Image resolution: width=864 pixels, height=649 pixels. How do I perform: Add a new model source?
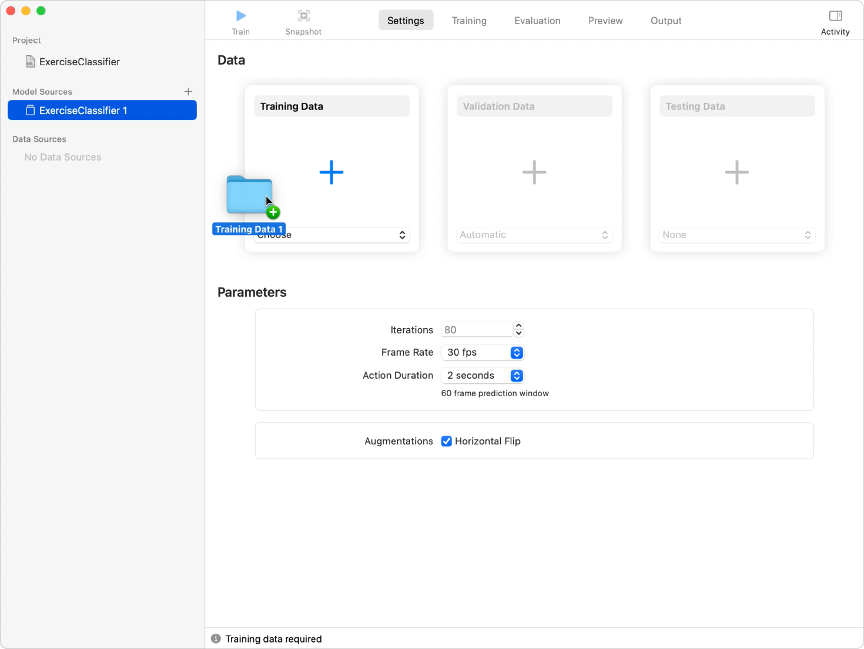pyautogui.click(x=188, y=92)
